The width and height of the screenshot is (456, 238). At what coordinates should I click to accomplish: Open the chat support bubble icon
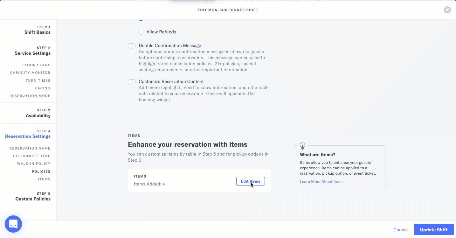click(13, 224)
